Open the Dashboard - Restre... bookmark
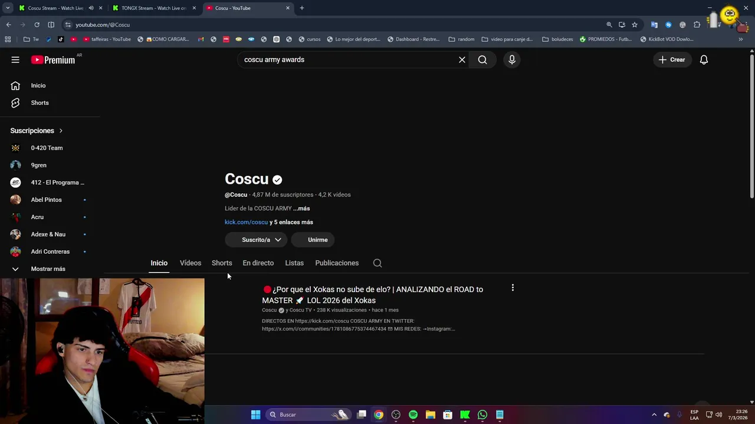Image resolution: width=755 pixels, height=424 pixels. (x=413, y=39)
